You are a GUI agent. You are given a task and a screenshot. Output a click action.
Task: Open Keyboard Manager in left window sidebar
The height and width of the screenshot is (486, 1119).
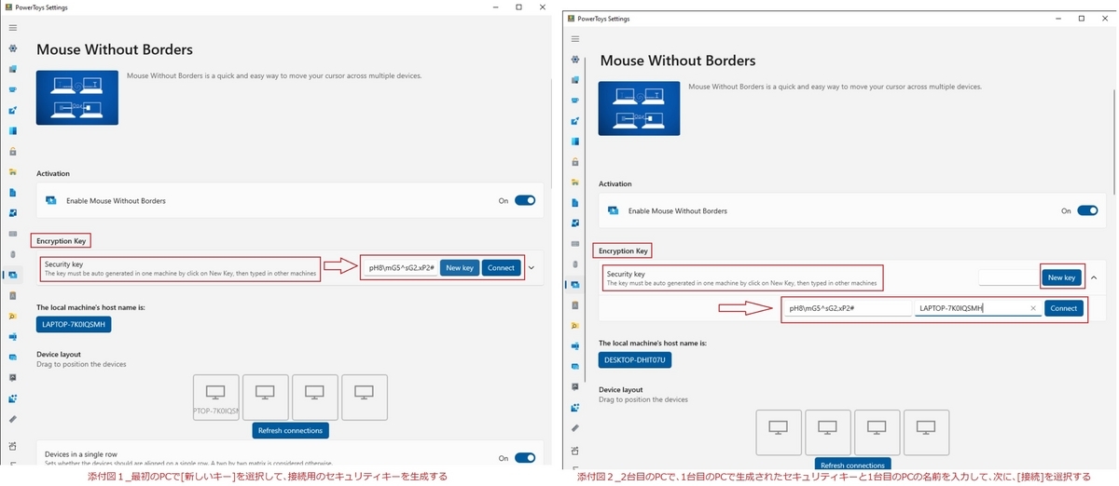point(12,233)
